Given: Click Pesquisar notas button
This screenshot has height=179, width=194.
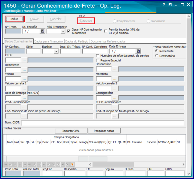Looking at the screenshot, I should pyautogui.click(x=104, y=131).
